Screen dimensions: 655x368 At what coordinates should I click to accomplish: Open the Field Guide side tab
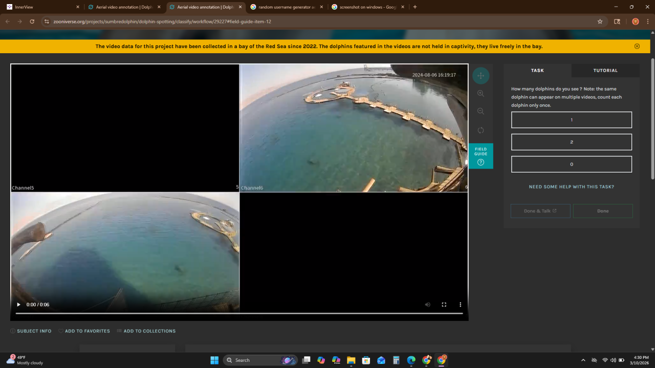[481, 156]
